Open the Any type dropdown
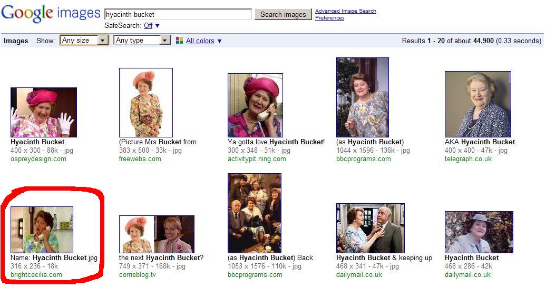 pyautogui.click(x=142, y=41)
